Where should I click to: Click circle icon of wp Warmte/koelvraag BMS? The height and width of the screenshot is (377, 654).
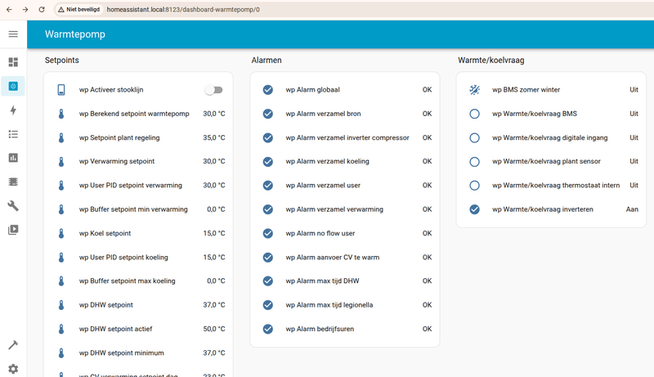[474, 114]
